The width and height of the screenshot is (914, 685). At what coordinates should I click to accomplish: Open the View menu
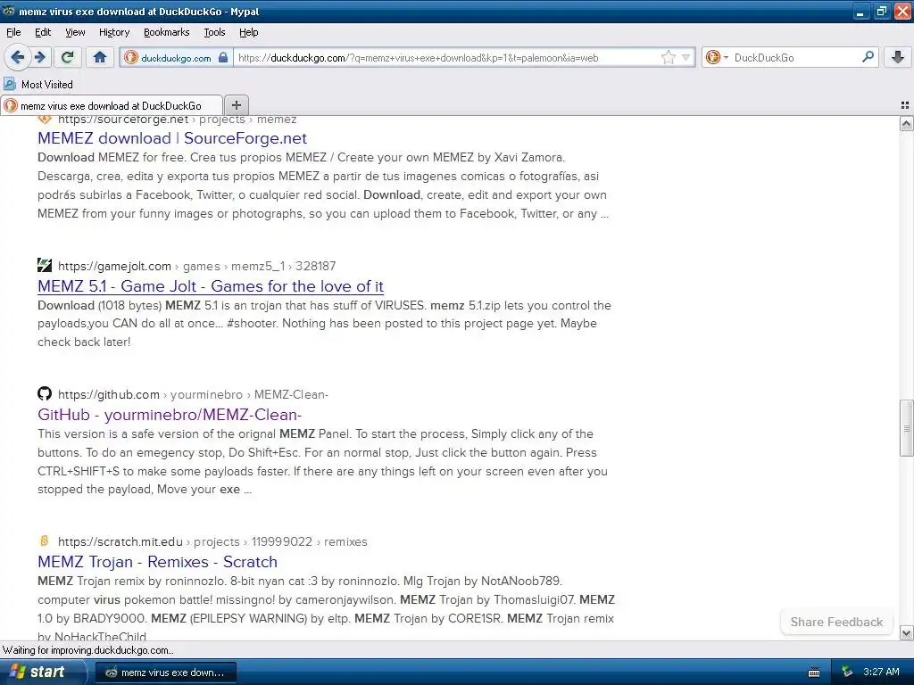click(x=75, y=33)
